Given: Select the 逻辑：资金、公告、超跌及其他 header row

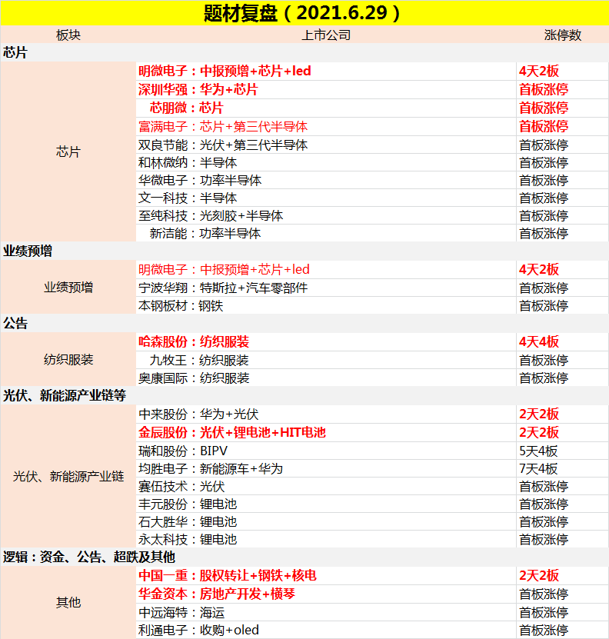Looking at the screenshot, I should [304, 557].
